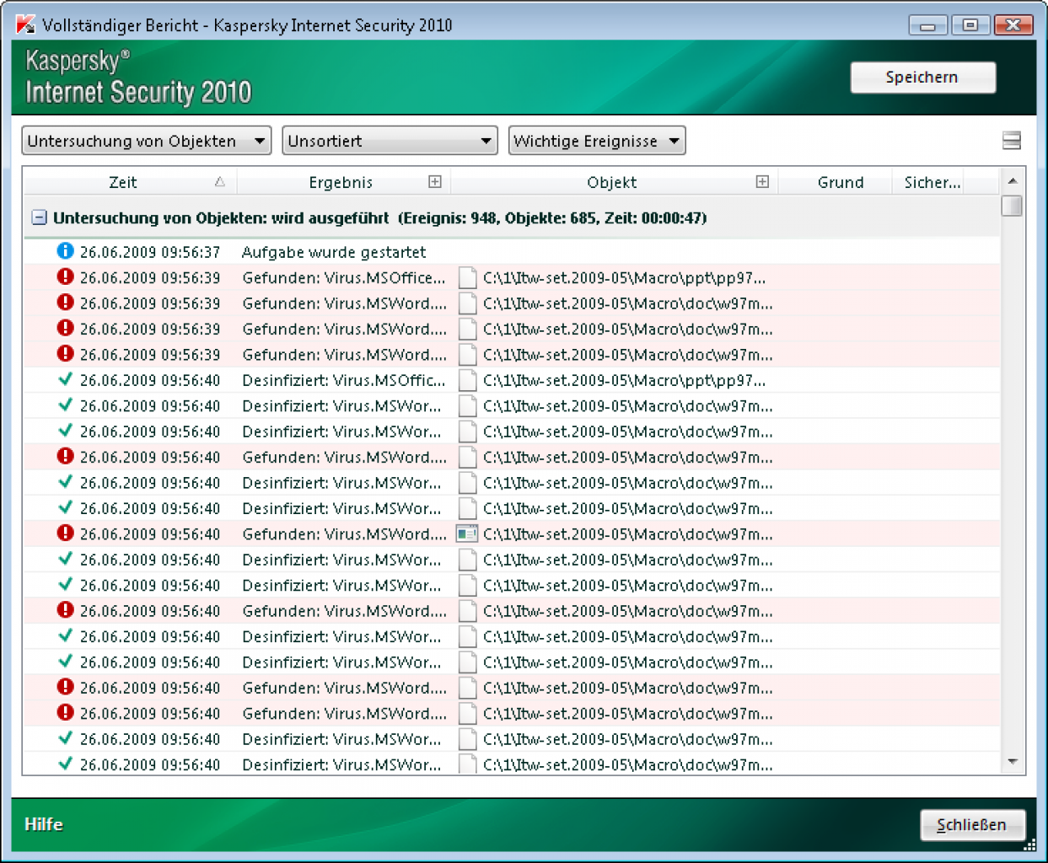
Task: Open the Untersuchung von Objekten dropdown
Action: (x=147, y=141)
